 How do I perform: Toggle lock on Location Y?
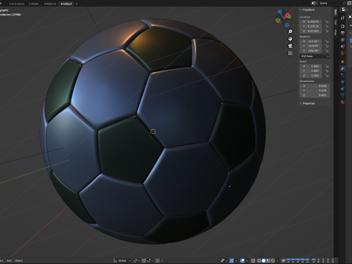click(327, 26)
